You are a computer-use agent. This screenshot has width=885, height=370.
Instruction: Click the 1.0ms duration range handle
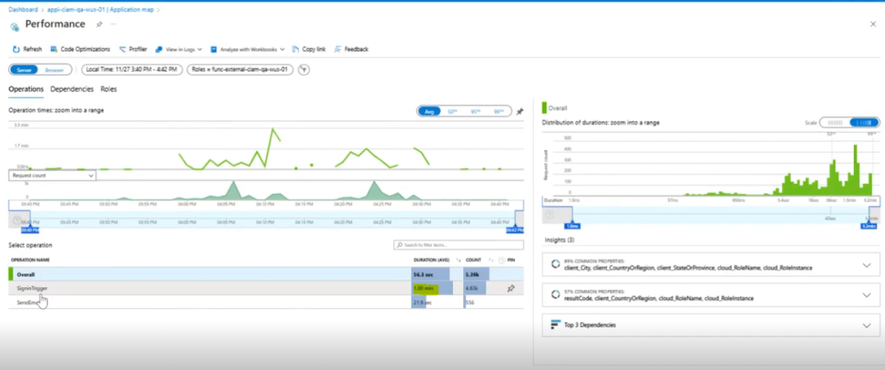pyautogui.click(x=572, y=226)
